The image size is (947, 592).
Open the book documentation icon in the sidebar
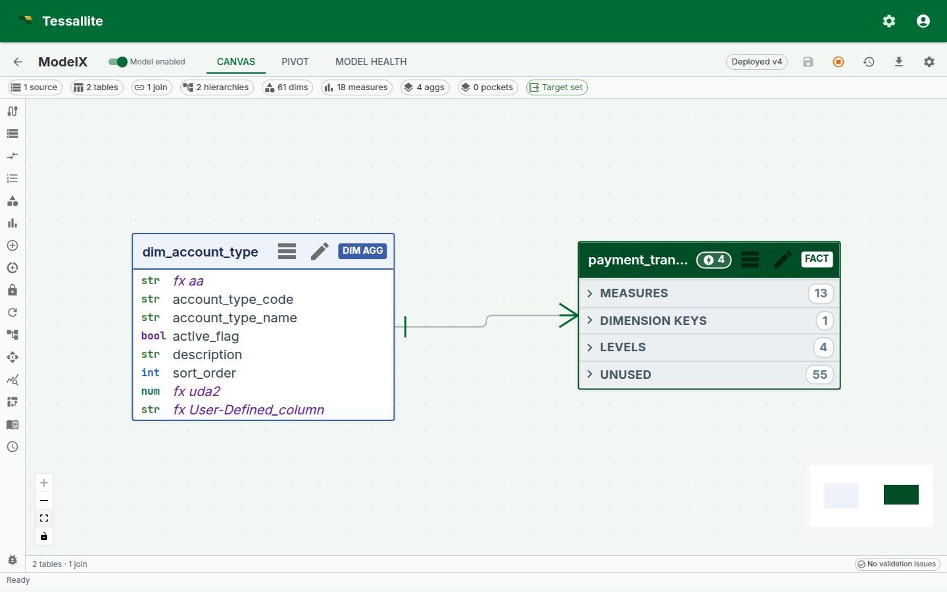pyautogui.click(x=12, y=424)
